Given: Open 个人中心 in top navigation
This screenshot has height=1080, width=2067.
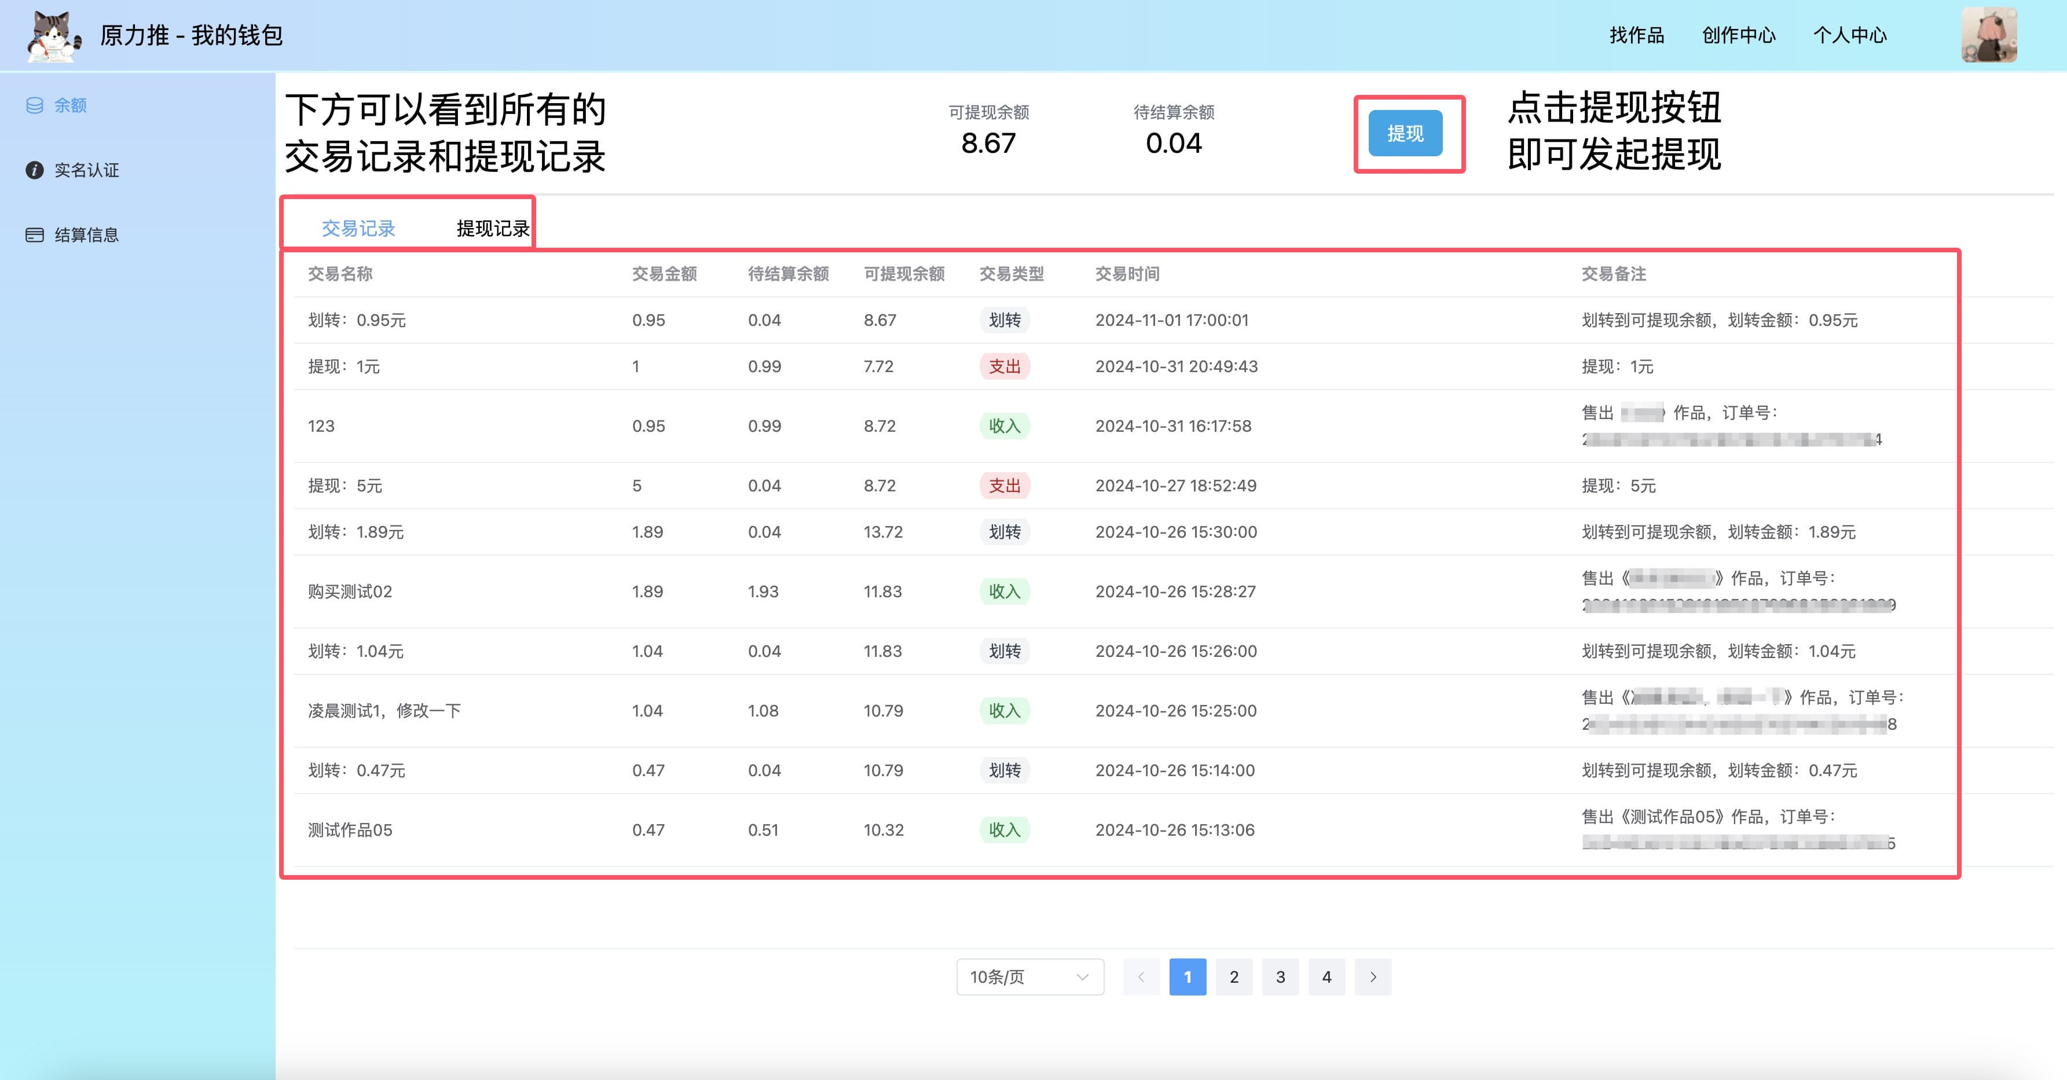Looking at the screenshot, I should pos(1849,35).
